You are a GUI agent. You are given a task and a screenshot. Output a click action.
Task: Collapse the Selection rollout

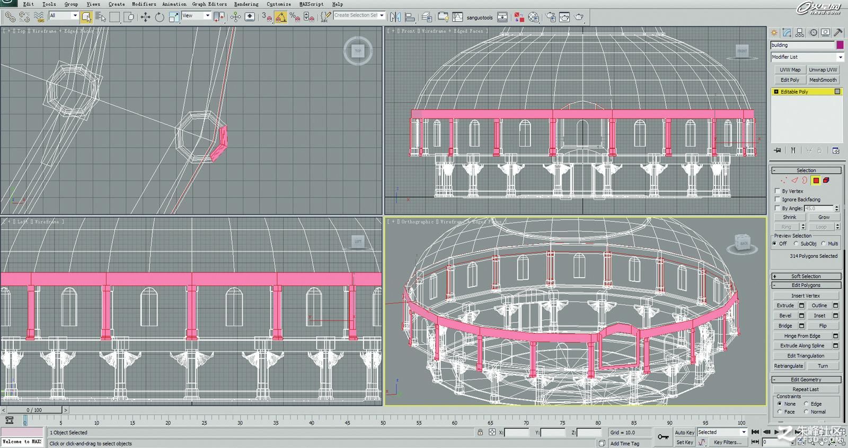coord(806,171)
